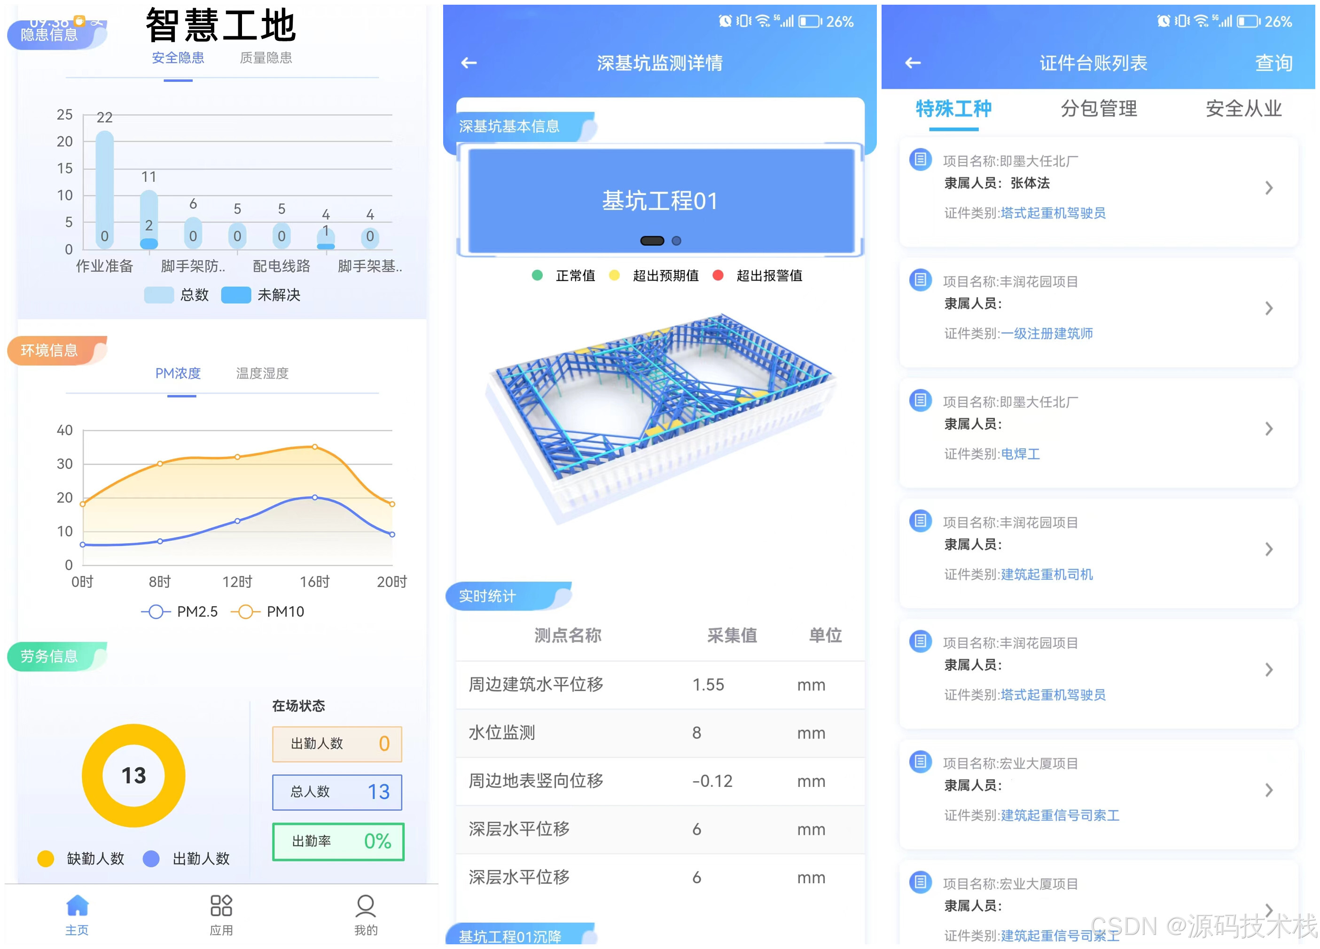Click document icon of 张体法 certificate card
Viewport: 1320px width, 949px height.
920,159
